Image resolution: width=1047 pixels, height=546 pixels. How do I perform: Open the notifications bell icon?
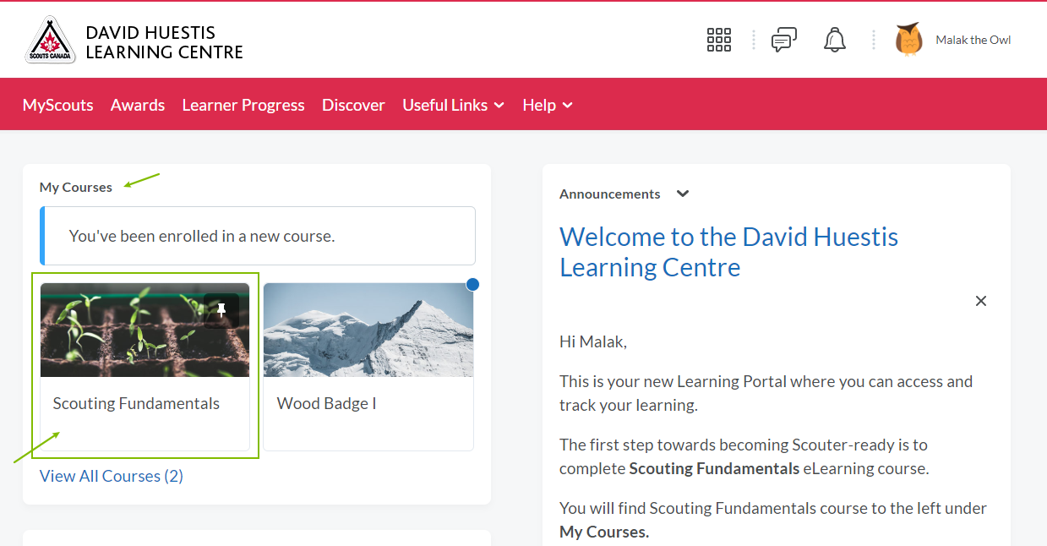(x=834, y=40)
